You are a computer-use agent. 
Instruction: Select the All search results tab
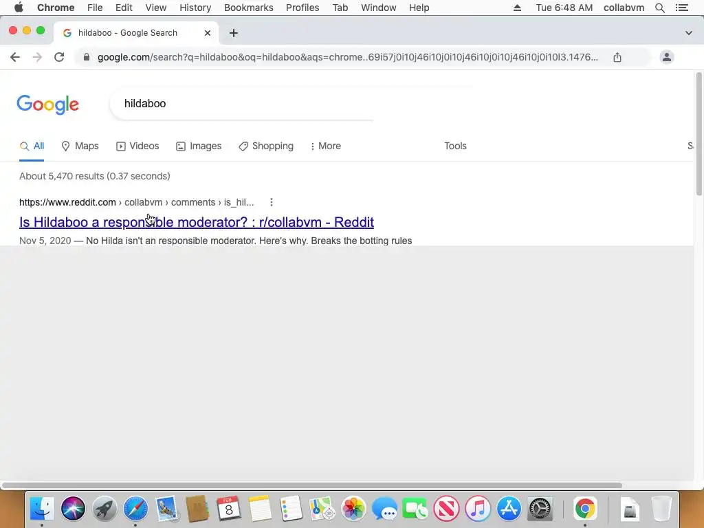coord(32,146)
